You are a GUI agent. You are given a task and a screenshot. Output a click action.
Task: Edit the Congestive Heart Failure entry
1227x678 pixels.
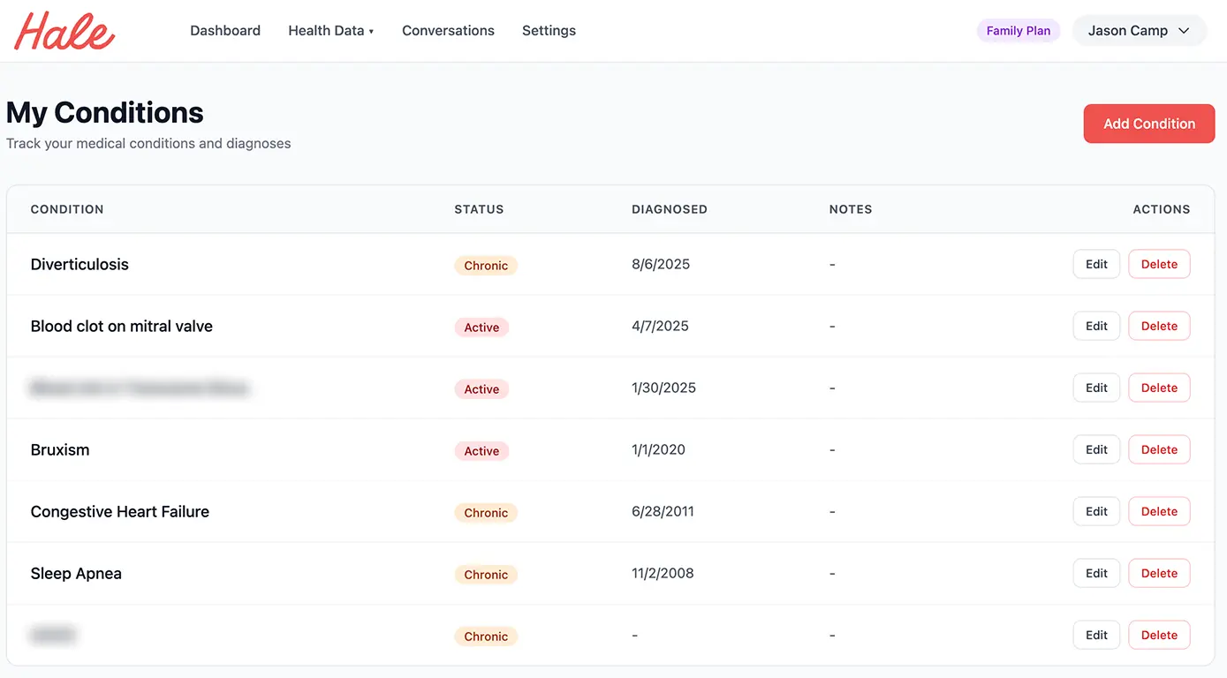[1096, 511]
